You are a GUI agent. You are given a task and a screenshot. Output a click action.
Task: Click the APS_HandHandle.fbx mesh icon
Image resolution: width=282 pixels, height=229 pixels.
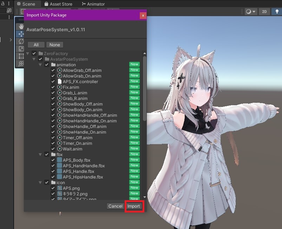pos(60,166)
